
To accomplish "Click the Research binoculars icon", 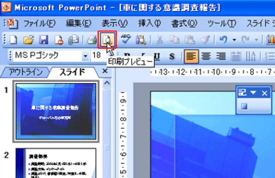I will pos(141,40).
